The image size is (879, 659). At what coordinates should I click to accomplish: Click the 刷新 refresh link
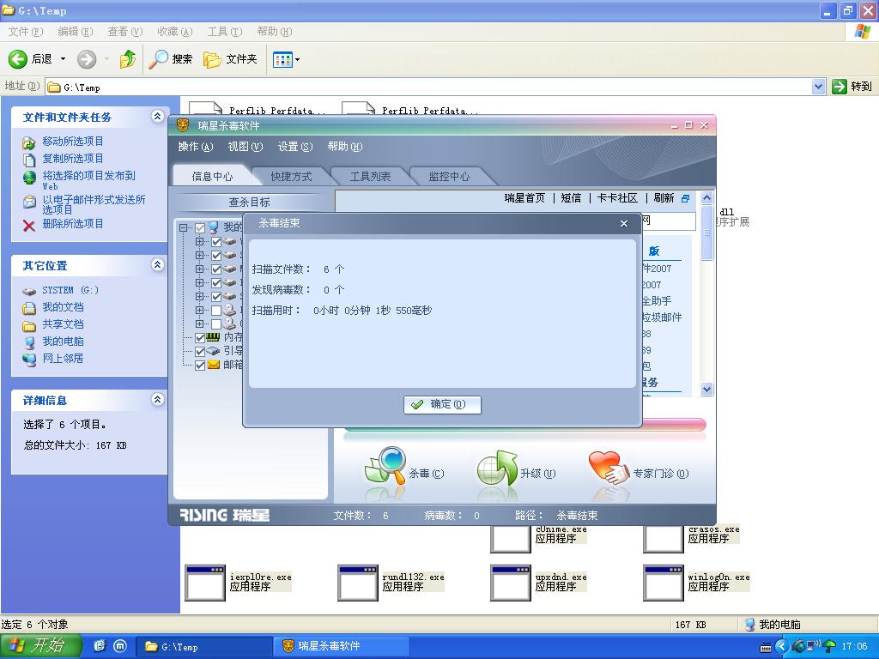[x=664, y=198]
